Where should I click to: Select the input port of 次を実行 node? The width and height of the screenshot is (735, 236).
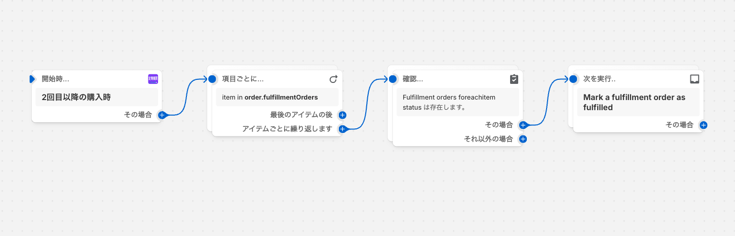tap(573, 79)
